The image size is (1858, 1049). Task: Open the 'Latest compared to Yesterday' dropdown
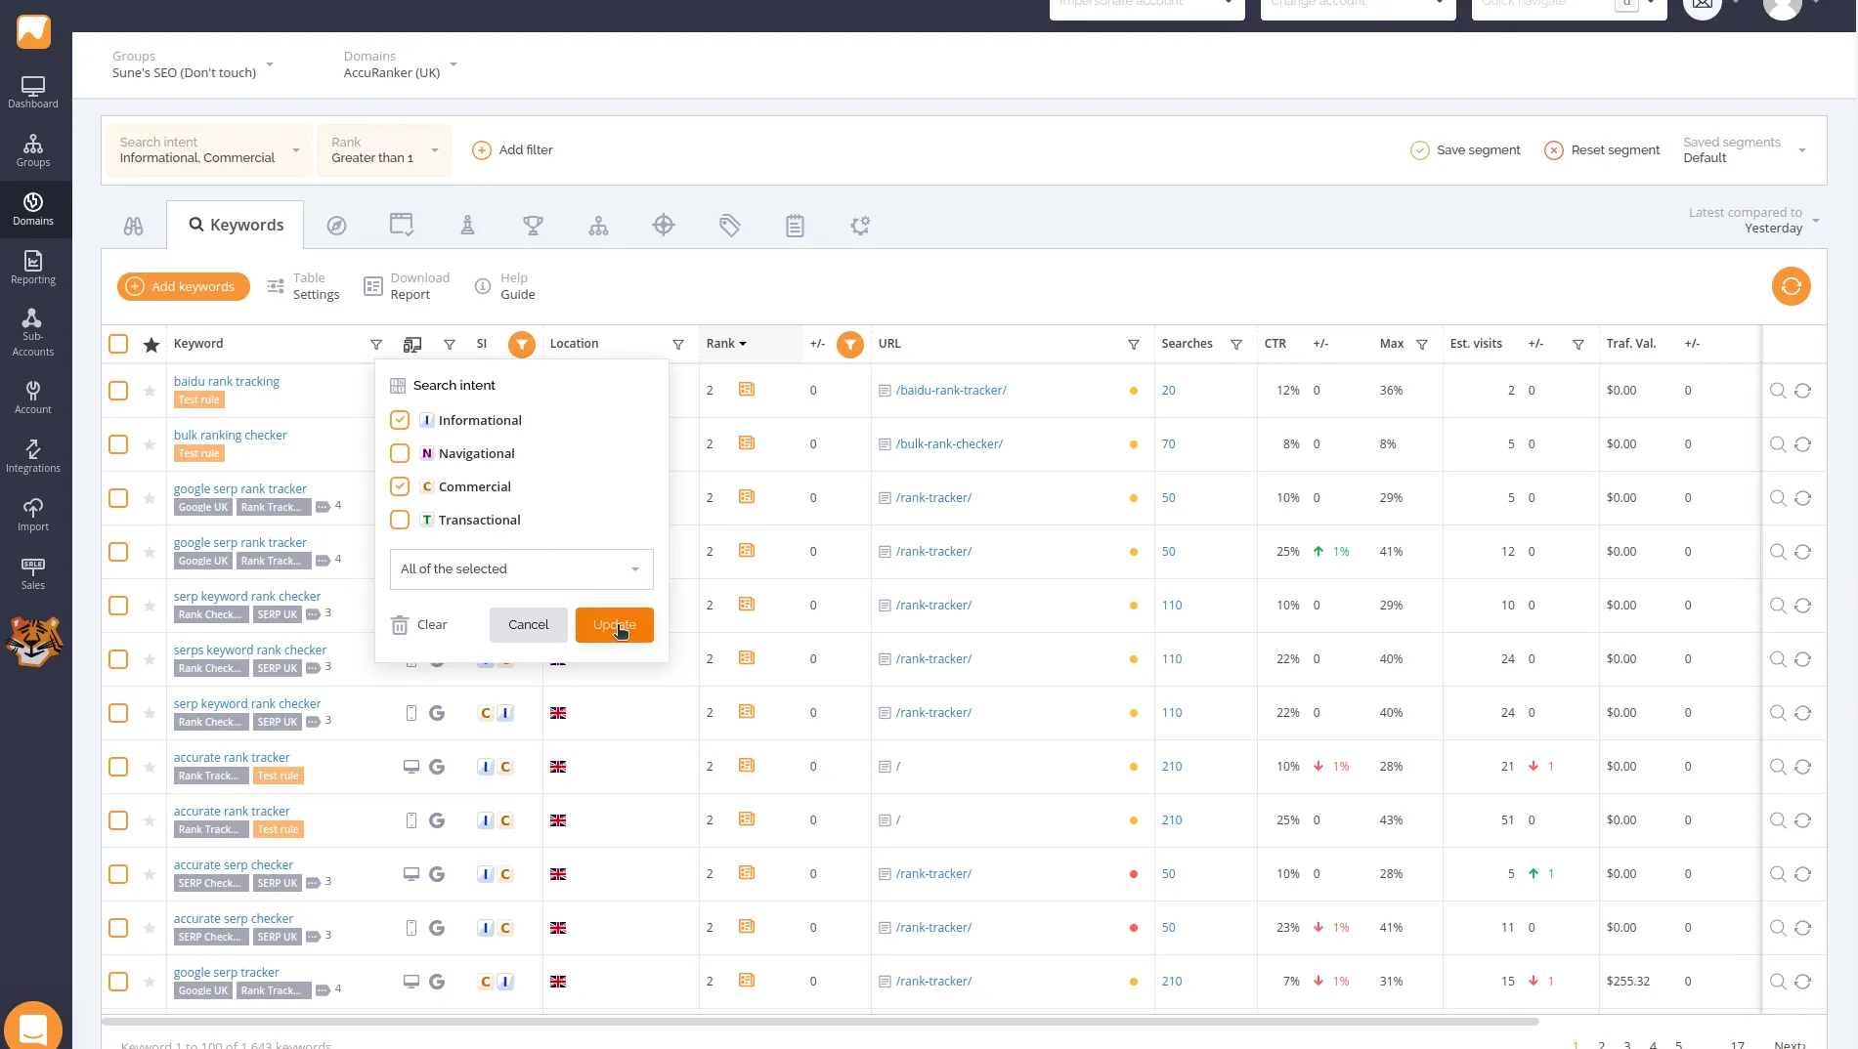[x=1750, y=220]
